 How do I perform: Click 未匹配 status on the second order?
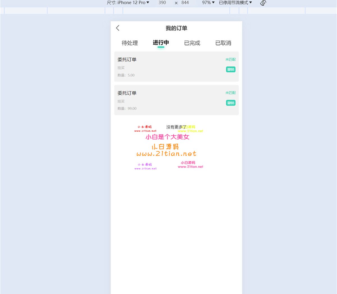tap(230, 93)
